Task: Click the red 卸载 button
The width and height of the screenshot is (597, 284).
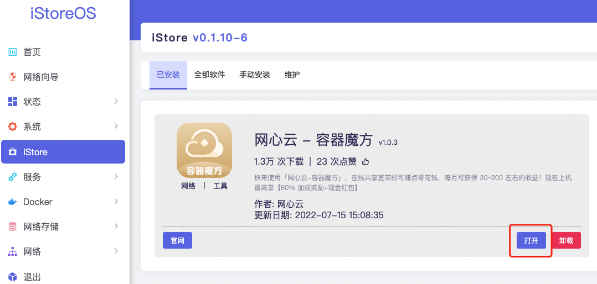Action: coord(566,240)
